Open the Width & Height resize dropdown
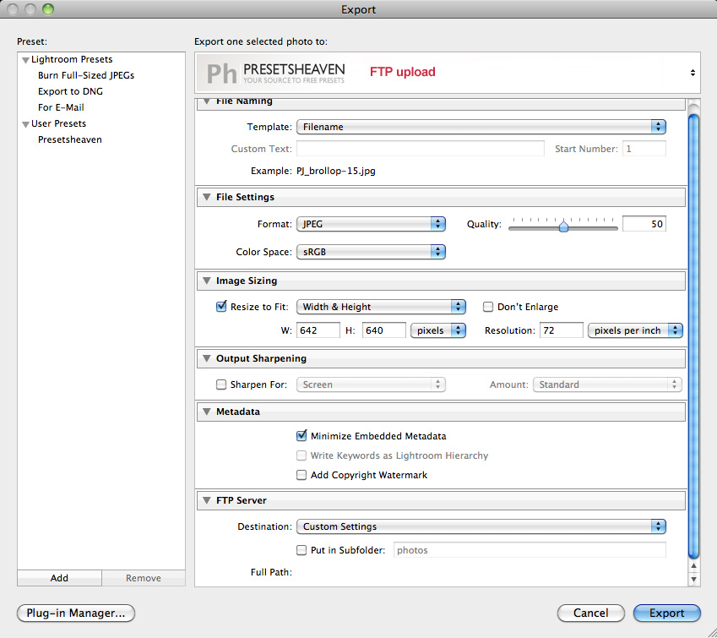 click(x=381, y=307)
